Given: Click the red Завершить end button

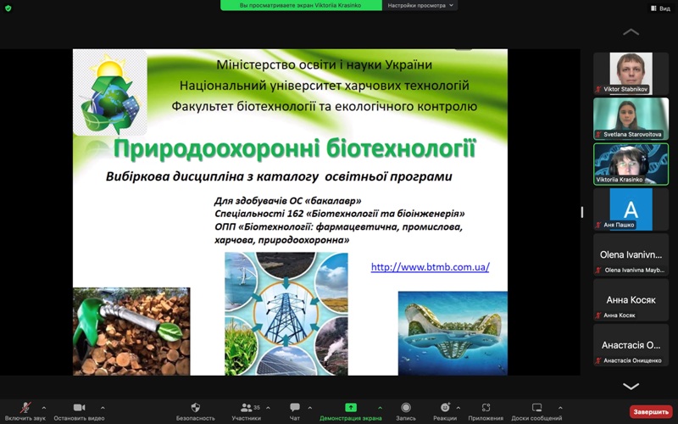Looking at the screenshot, I should pos(651,412).
